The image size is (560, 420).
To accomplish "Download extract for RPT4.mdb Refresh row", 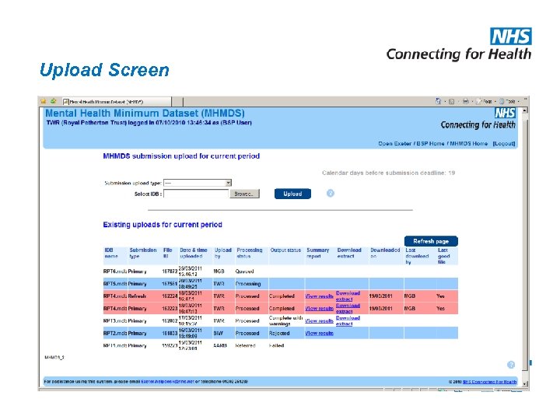I will pos(348,296).
